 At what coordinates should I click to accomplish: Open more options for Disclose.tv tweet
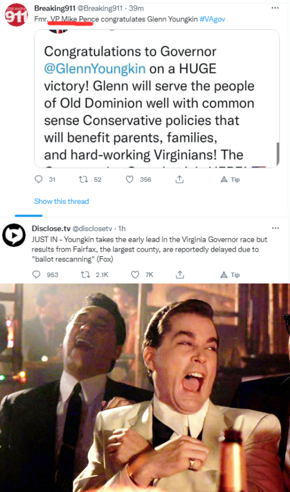[x=275, y=228]
